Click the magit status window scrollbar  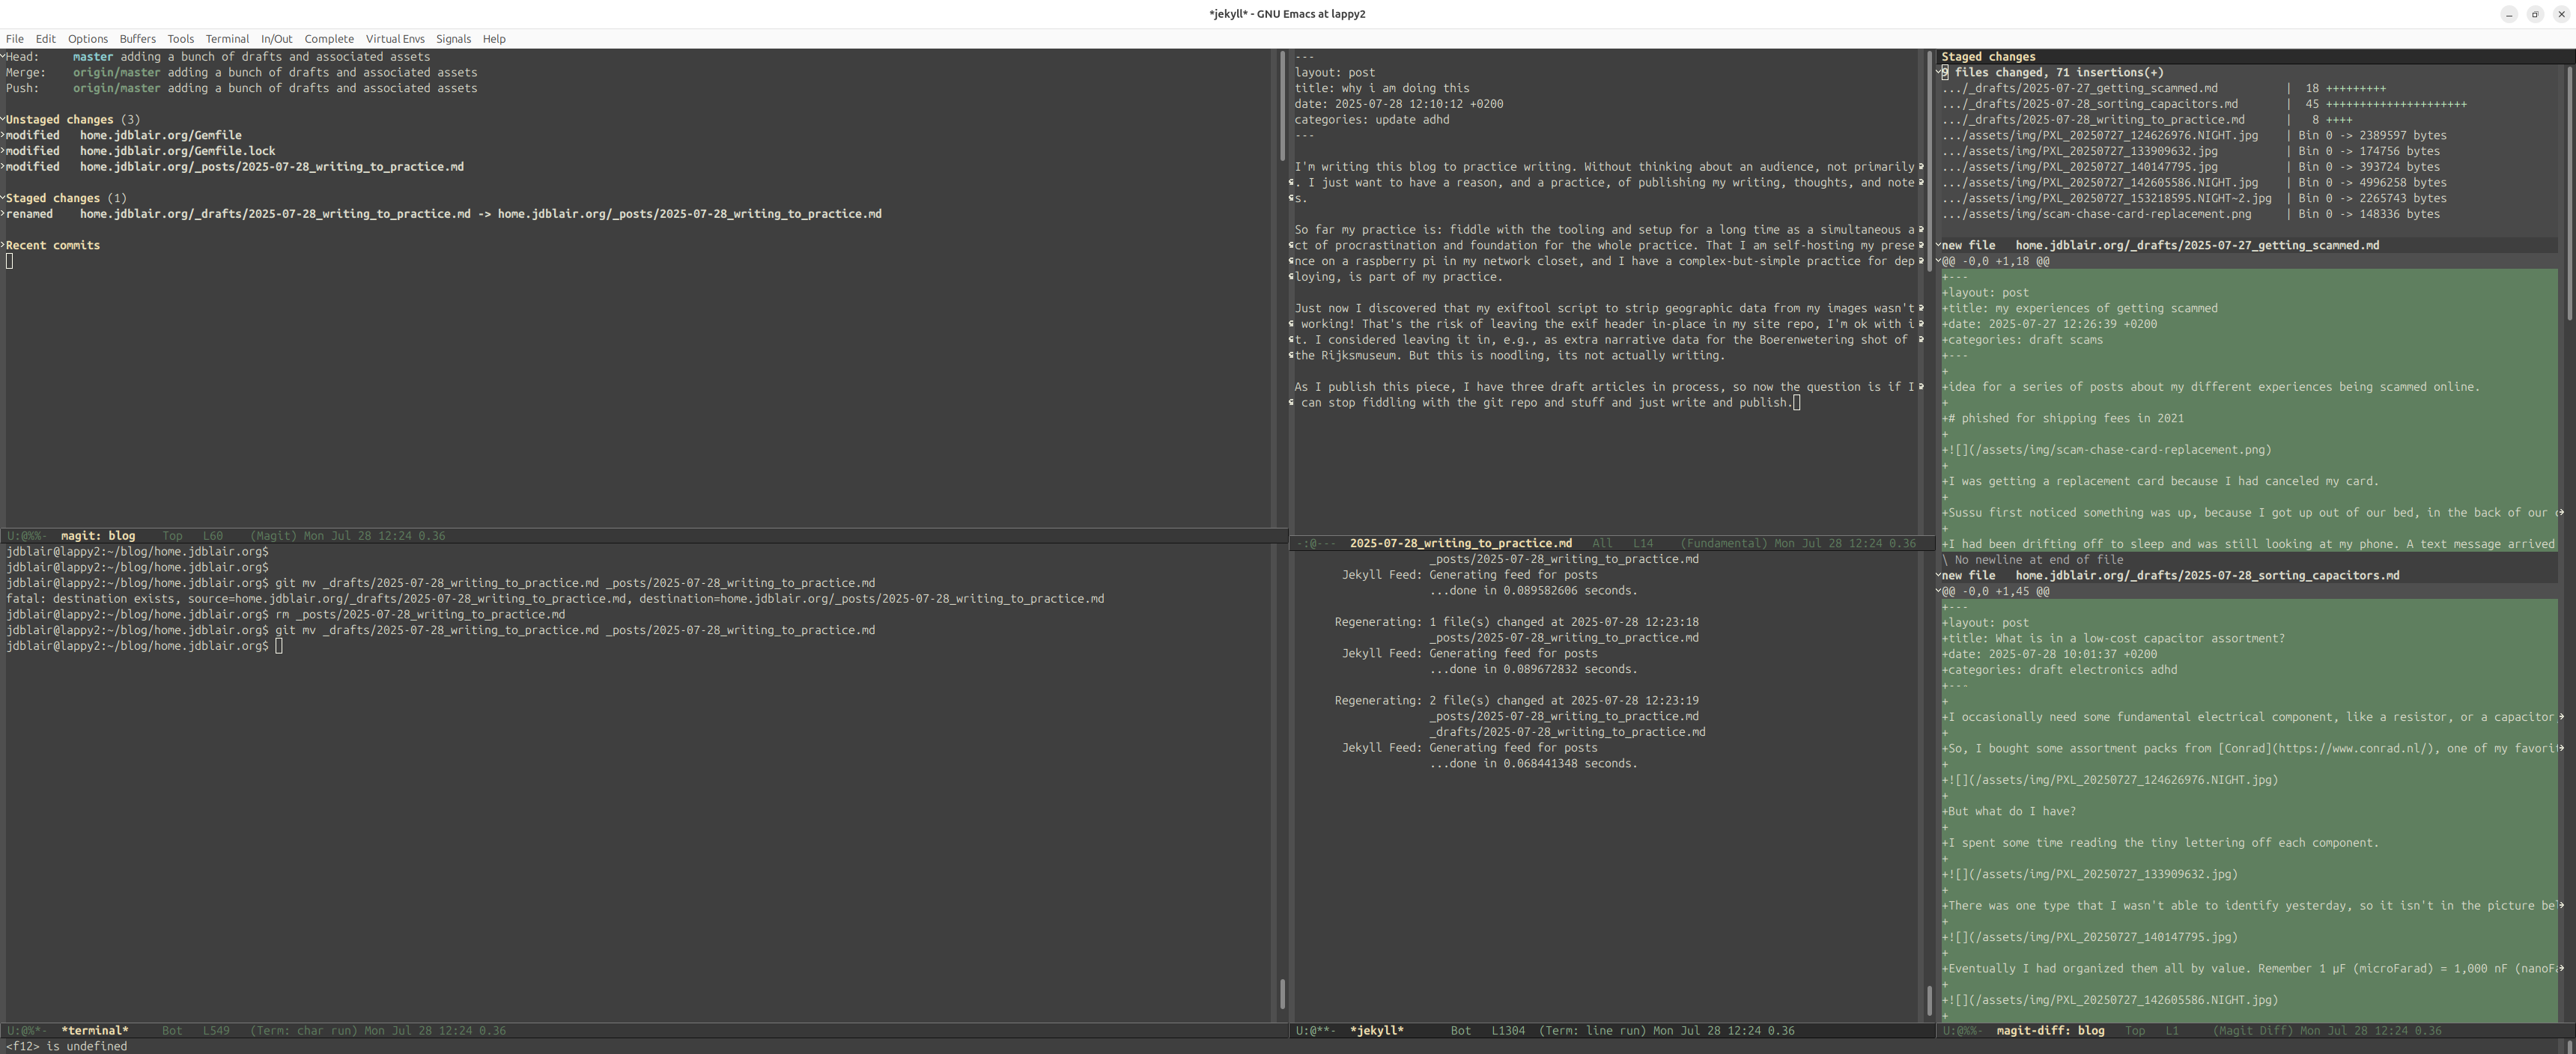click(1282, 105)
